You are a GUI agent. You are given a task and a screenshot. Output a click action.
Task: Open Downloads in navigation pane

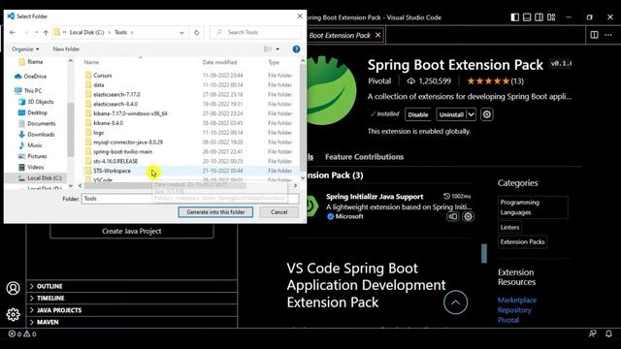(41, 135)
